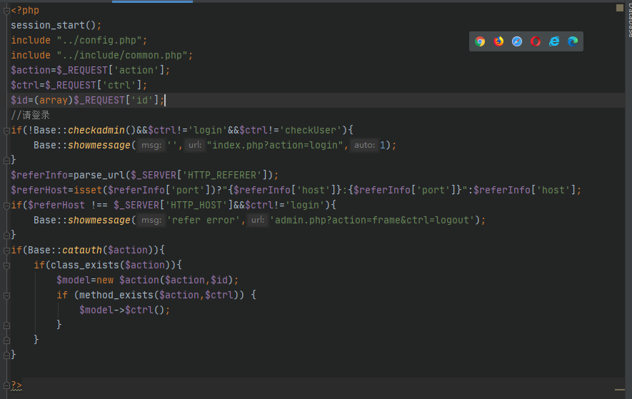Open file preview in Chrome browser
632x399 pixels.
480,41
